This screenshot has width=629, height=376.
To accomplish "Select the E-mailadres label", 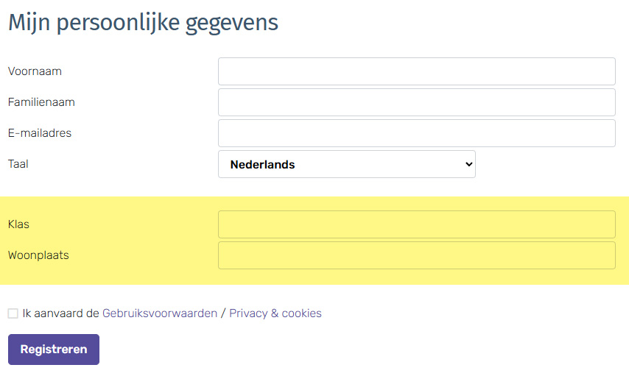I will 40,133.
